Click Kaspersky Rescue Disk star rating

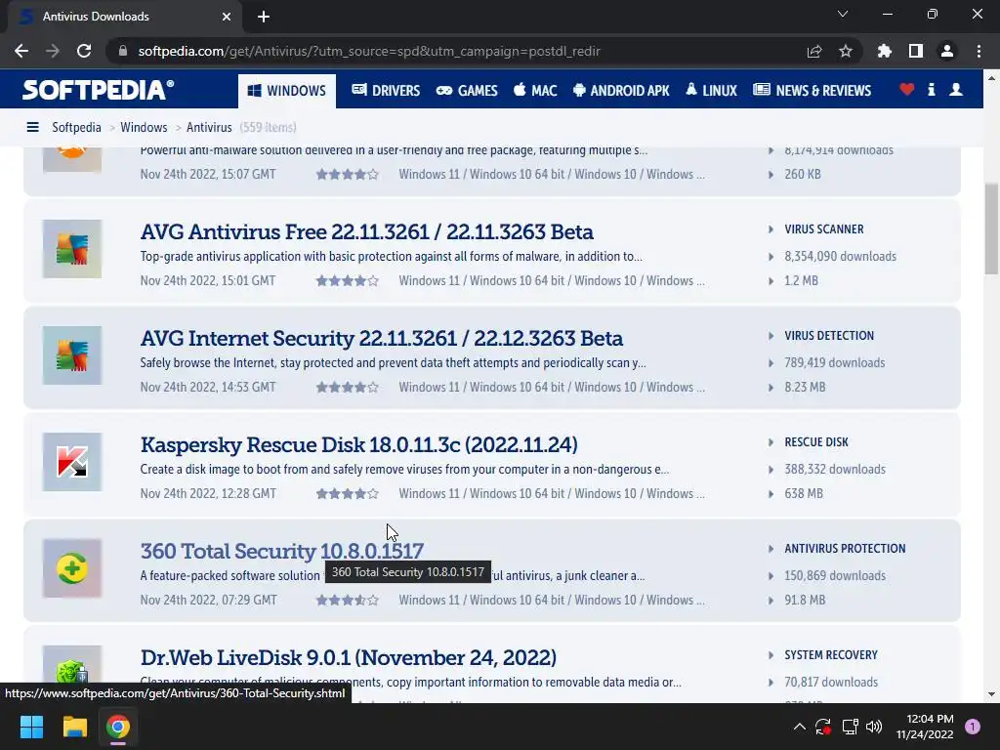tap(348, 493)
